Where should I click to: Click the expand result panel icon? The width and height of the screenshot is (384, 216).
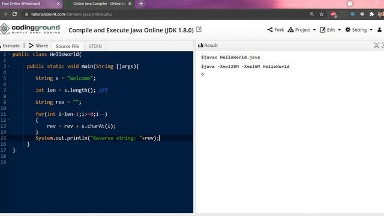tap(376, 45)
